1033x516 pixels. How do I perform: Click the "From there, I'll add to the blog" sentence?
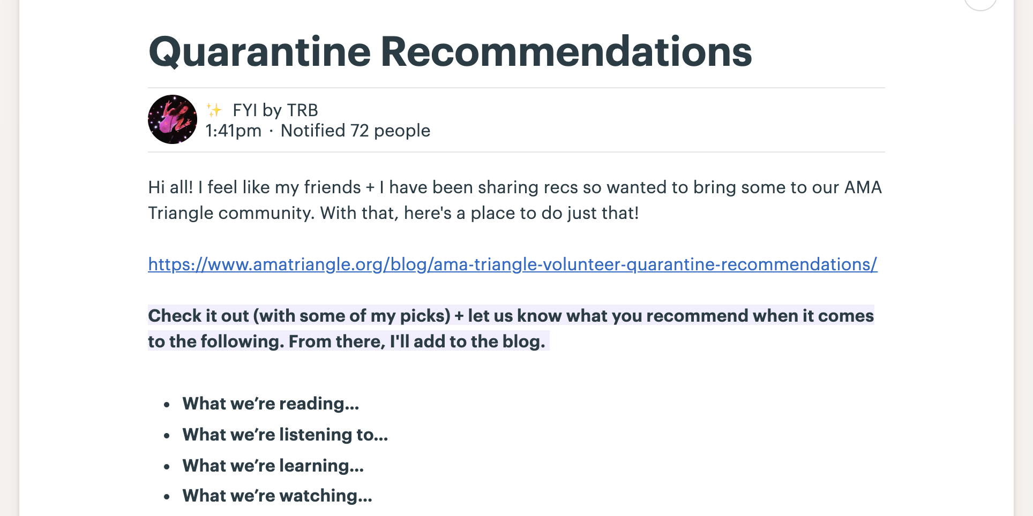(417, 342)
